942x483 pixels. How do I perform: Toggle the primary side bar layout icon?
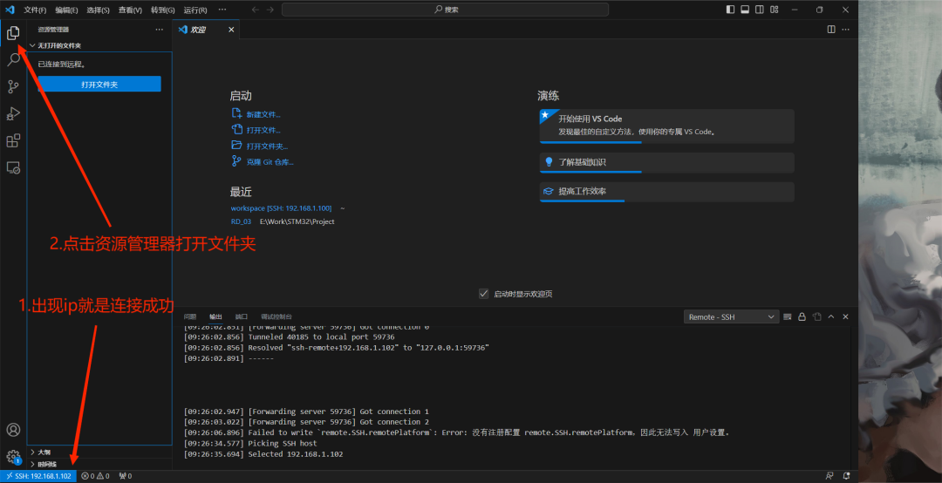[x=730, y=10]
